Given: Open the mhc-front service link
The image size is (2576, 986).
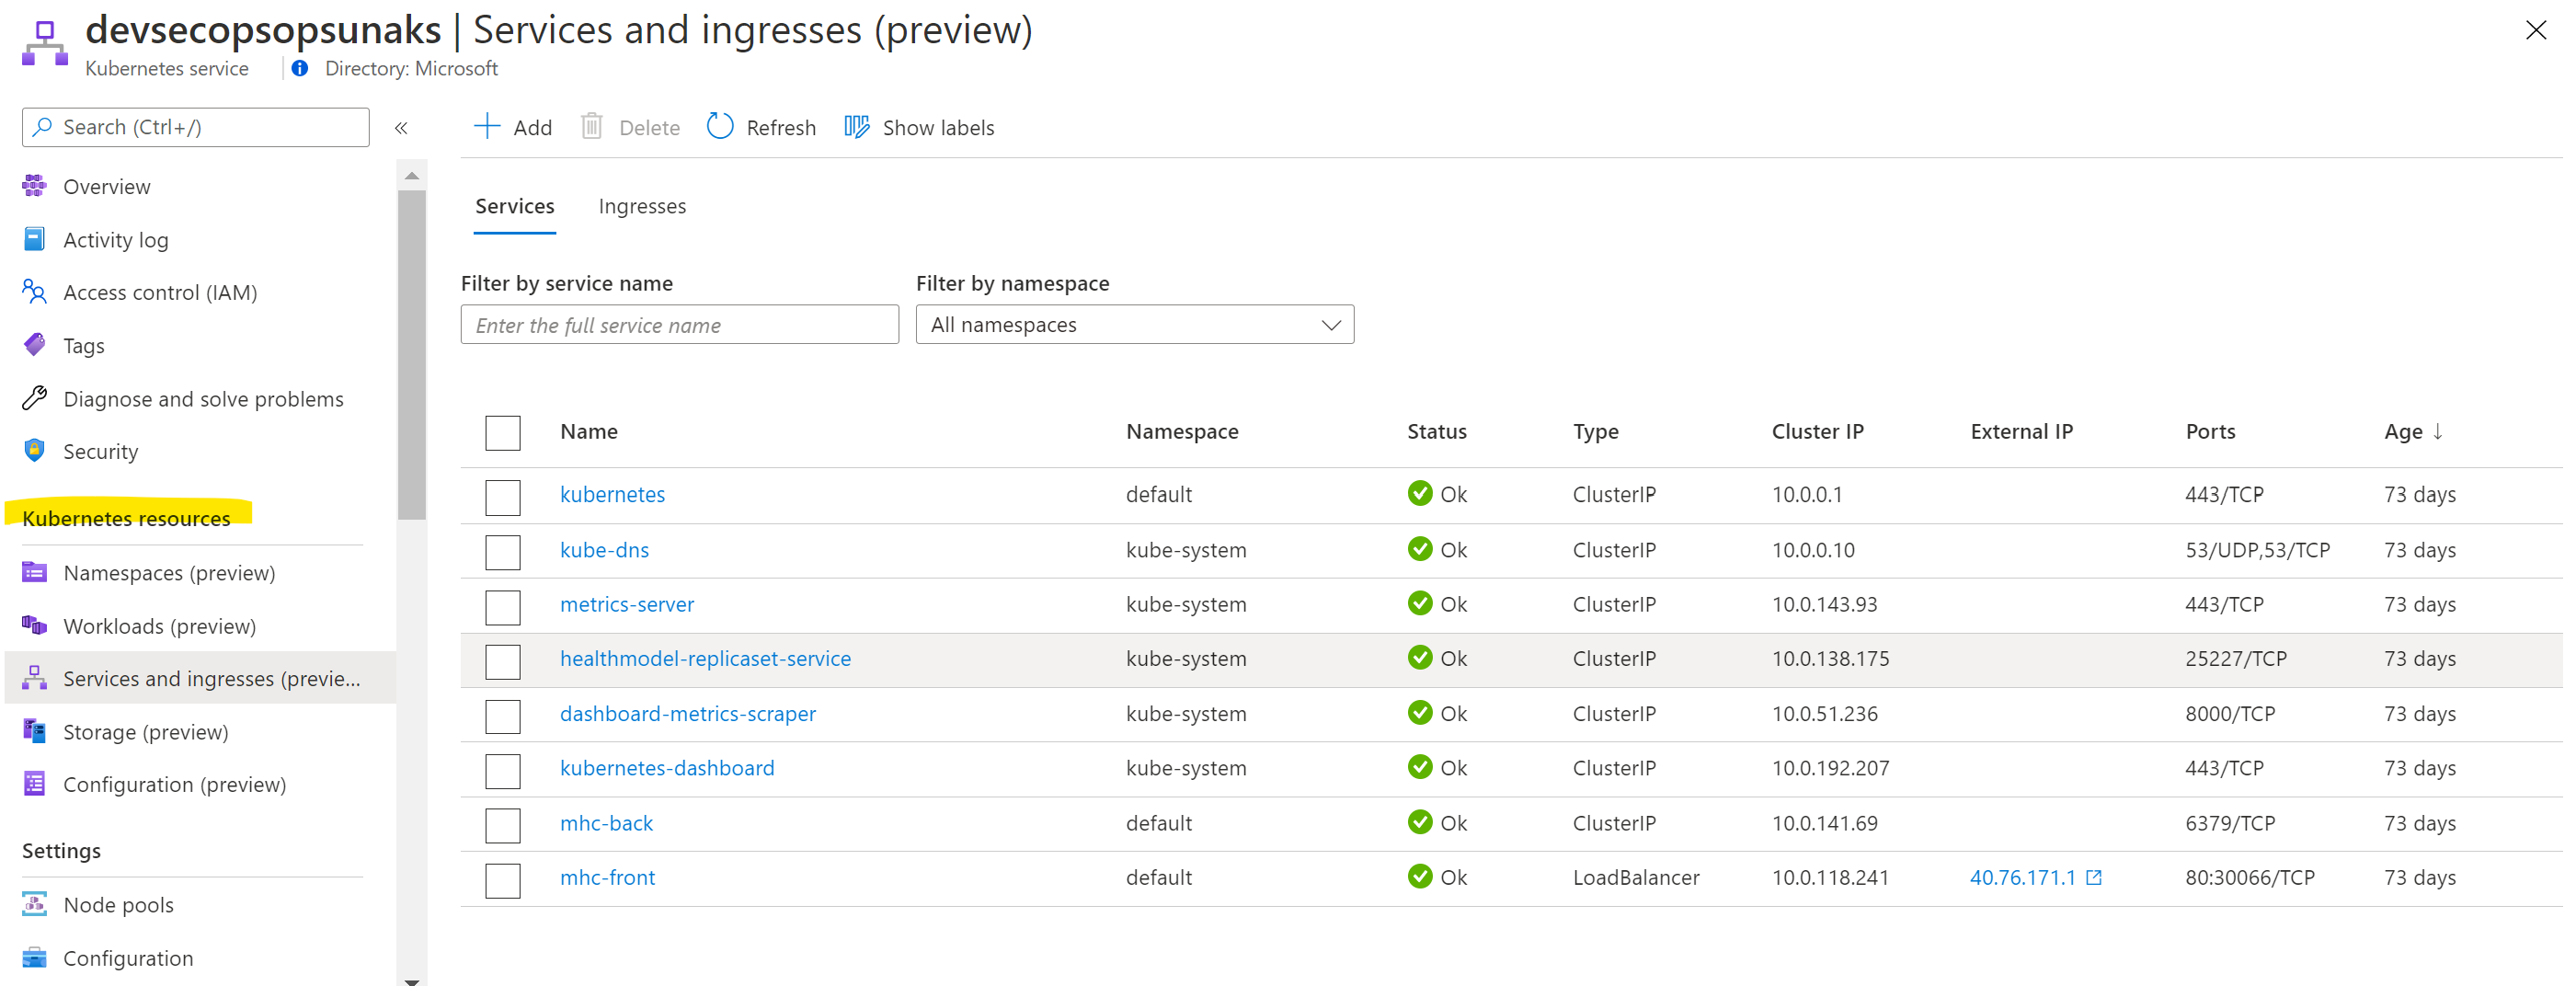Looking at the screenshot, I should (607, 877).
